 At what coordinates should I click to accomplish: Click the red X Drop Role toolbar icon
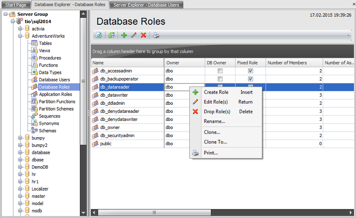point(143,35)
